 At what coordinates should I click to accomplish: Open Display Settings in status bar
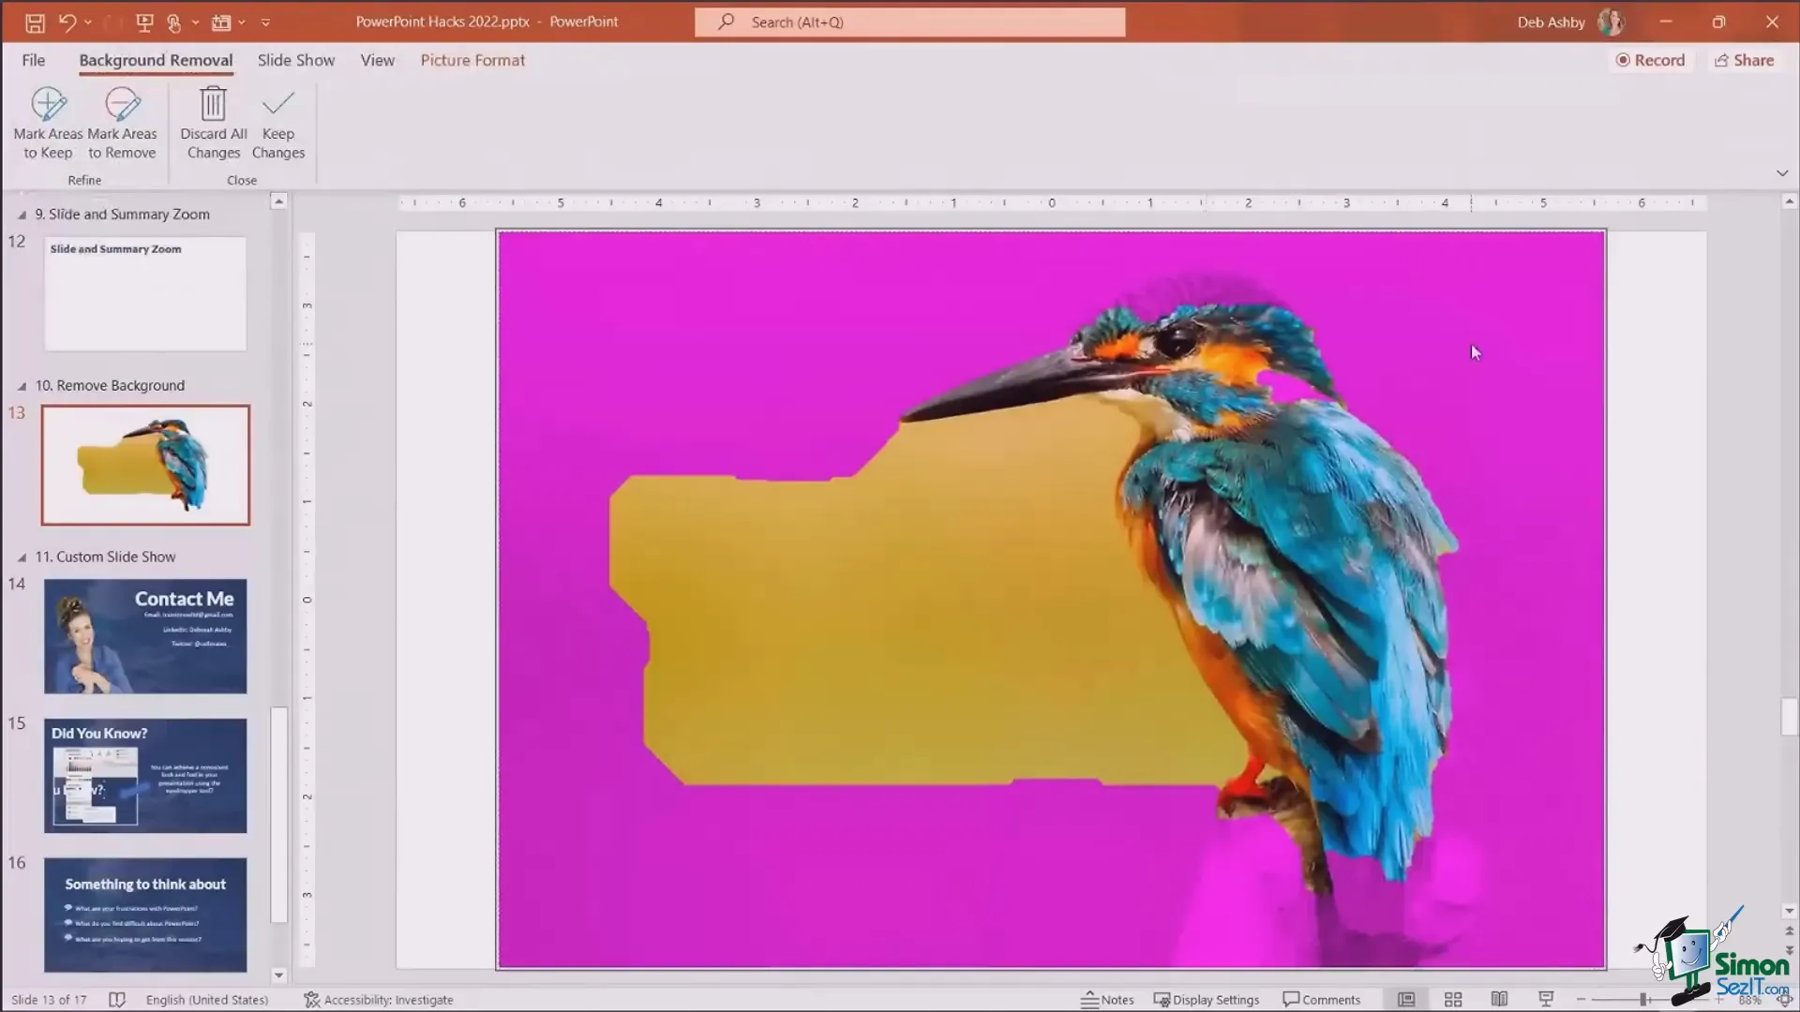click(1207, 1000)
